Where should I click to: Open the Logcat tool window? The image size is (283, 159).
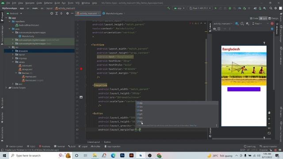point(83,146)
